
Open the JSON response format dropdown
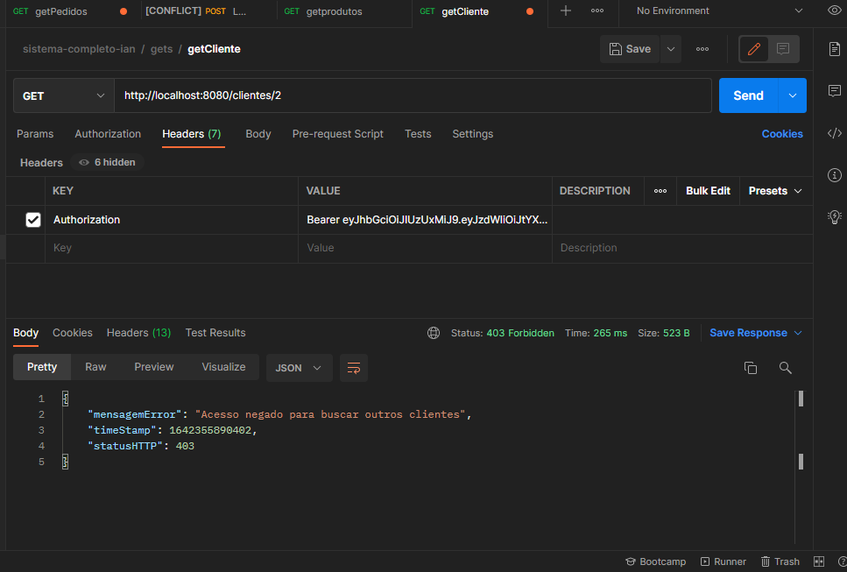(299, 368)
